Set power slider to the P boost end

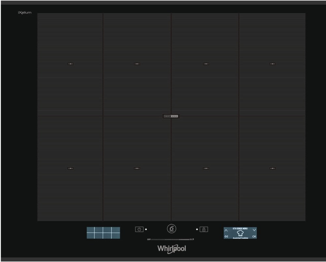click(193, 240)
